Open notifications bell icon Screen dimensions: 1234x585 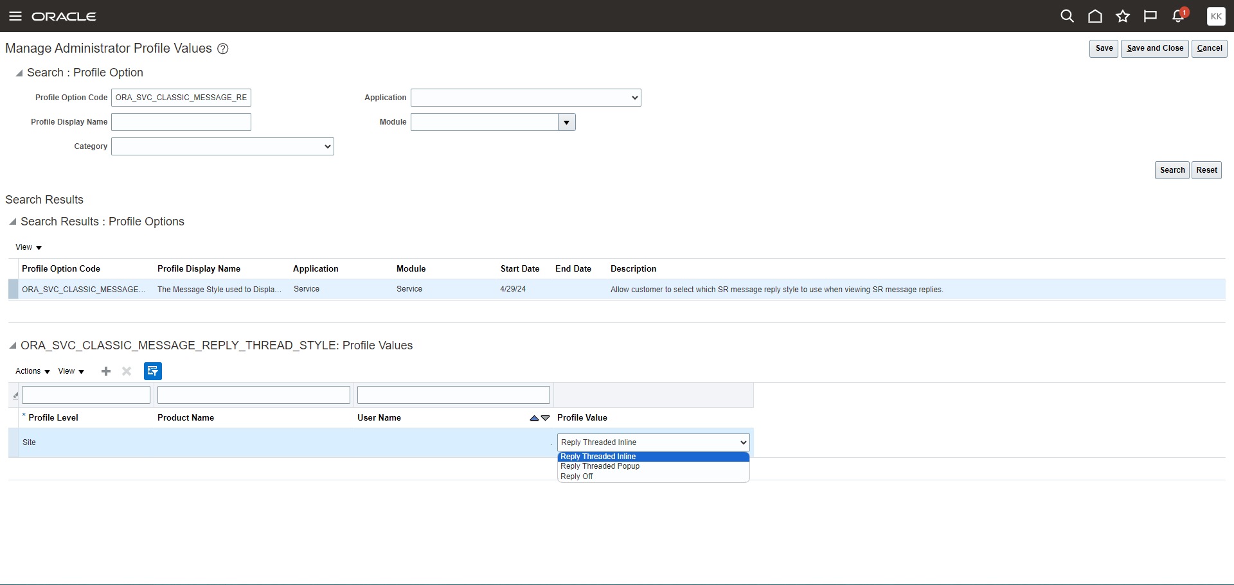click(x=1179, y=16)
